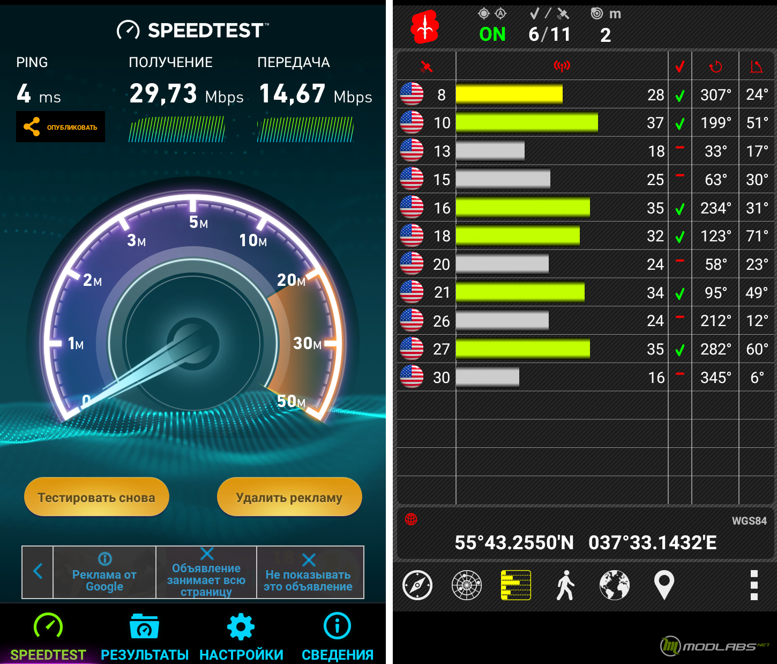Open the satellite sky radar view
This screenshot has width=777, height=664.
pos(467,585)
